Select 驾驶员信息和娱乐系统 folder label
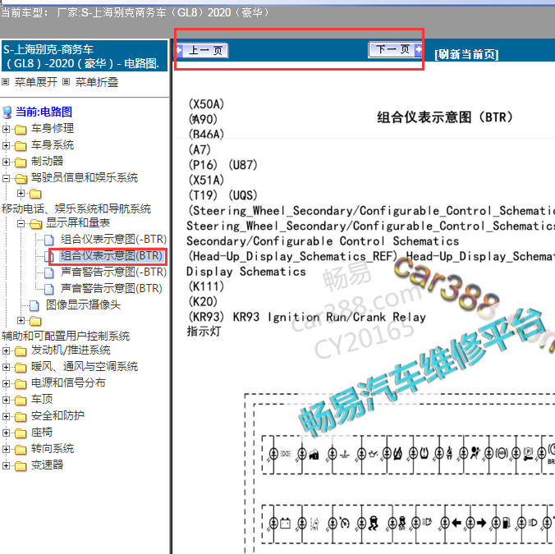The image size is (555, 554). tap(85, 177)
